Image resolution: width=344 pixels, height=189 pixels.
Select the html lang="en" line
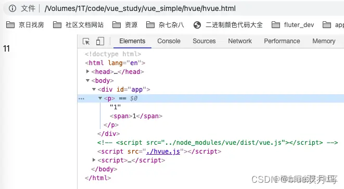(115, 63)
